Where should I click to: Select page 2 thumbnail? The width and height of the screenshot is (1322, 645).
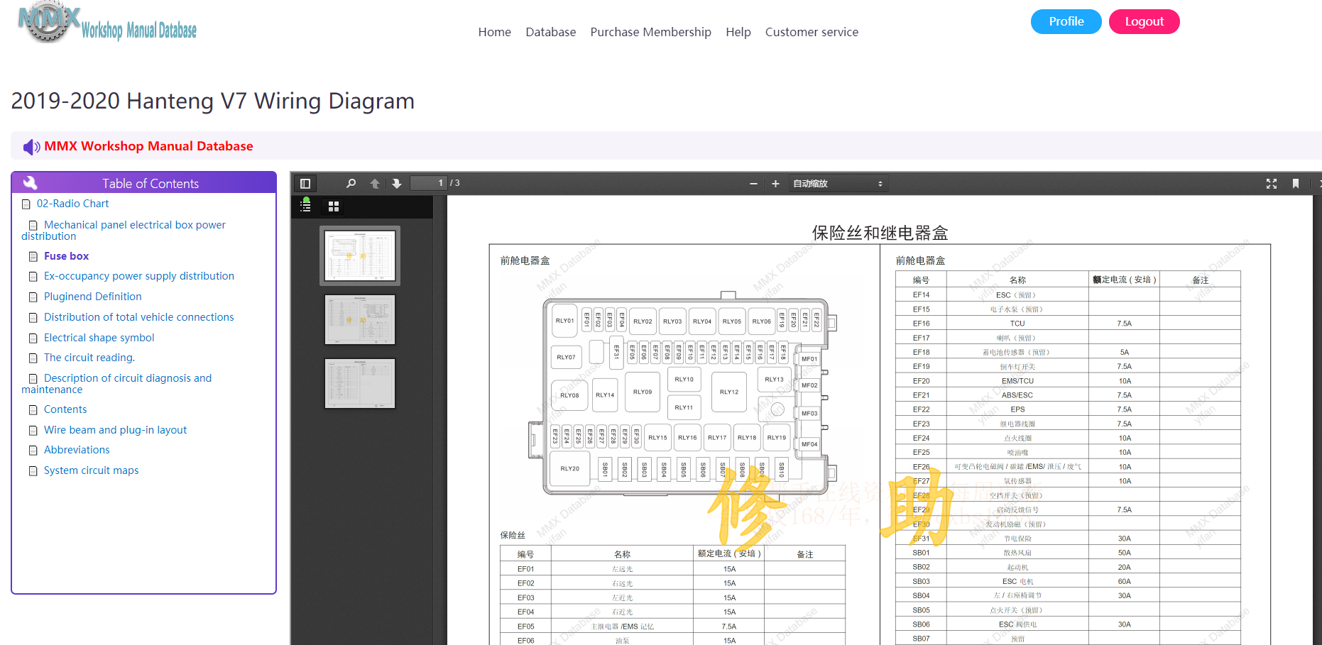(360, 320)
